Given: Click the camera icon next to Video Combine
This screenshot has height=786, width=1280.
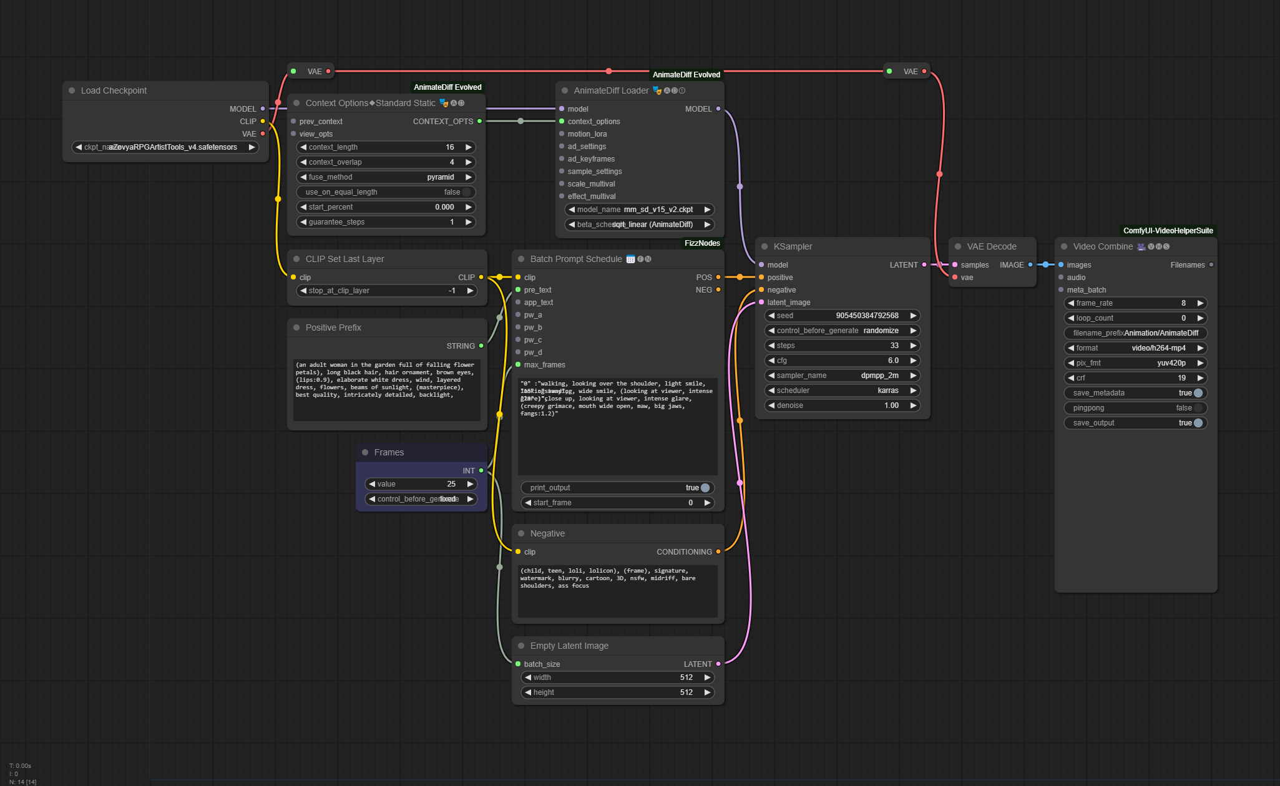Looking at the screenshot, I should point(1141,246).
